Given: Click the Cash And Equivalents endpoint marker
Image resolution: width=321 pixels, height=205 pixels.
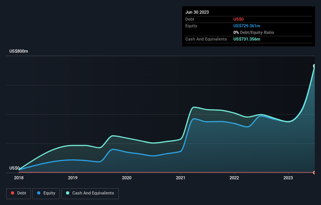Looking at the screenshot, I should (x=314, y=66).
